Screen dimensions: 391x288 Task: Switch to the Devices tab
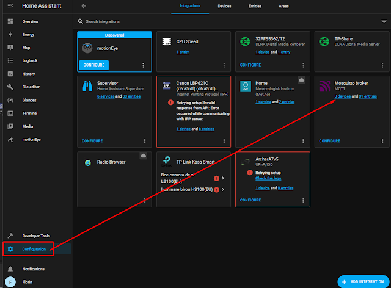[224, 6]
